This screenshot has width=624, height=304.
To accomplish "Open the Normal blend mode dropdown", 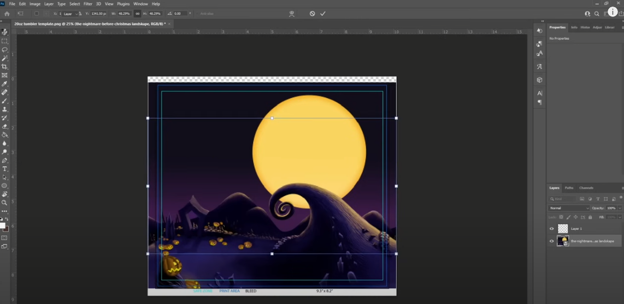I will pyautogui.click(x=569, y=208).
